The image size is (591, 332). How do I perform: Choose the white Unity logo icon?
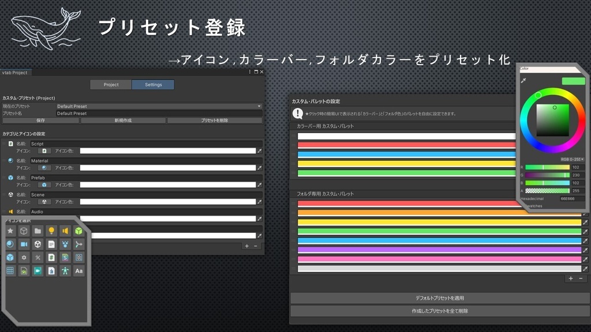(38, 244)
